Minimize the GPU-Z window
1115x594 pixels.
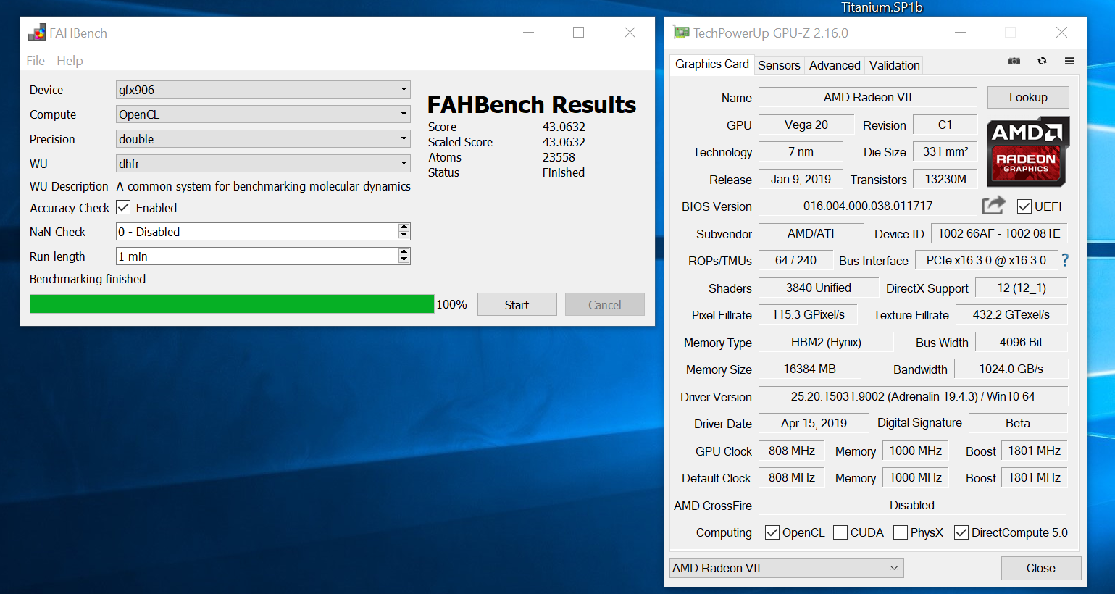pyautogui.click(x=960, y=33)
